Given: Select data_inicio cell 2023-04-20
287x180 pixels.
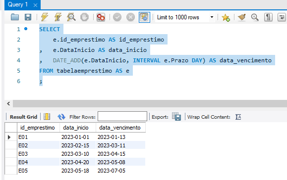Looking at the screenshot, I should [78, 162].
